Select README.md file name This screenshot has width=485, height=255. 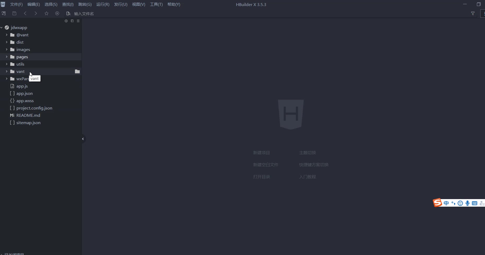[x=28, y=115]
